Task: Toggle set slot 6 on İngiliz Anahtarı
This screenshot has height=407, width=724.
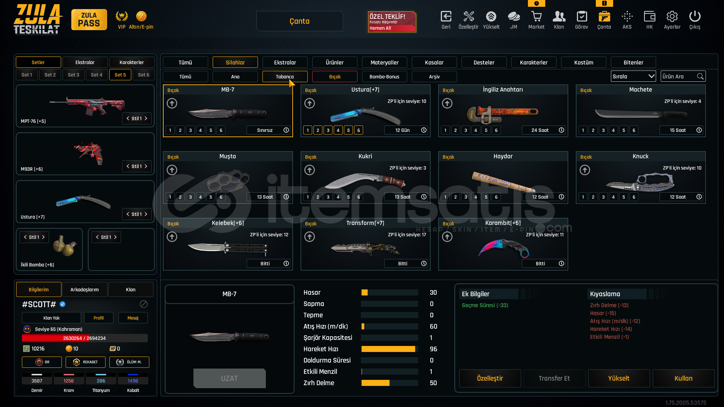Action: (x=496, y=130)
